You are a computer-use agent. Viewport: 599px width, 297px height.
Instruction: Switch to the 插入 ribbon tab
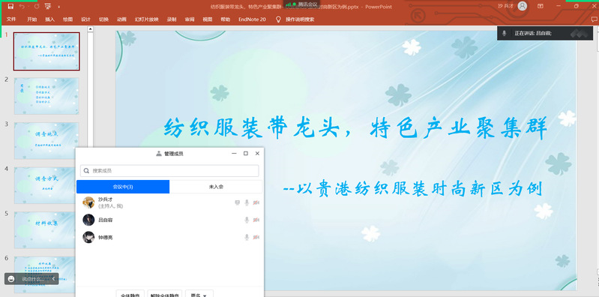pyautogui.click(x=50, y=19)
